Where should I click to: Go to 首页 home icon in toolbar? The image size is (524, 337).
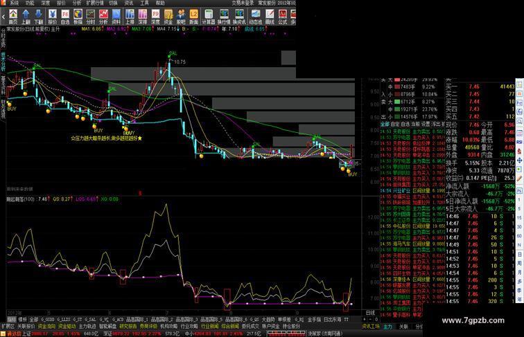click(13, 17)
